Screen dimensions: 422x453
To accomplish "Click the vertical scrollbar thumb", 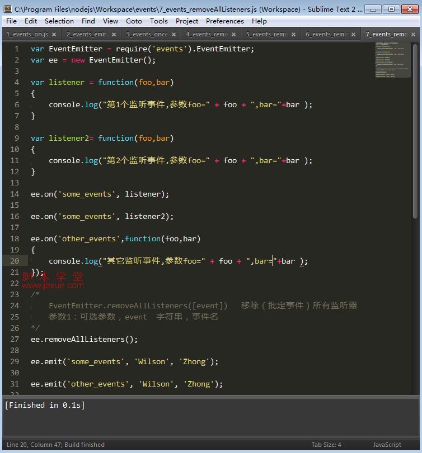I will pos(415,131).
